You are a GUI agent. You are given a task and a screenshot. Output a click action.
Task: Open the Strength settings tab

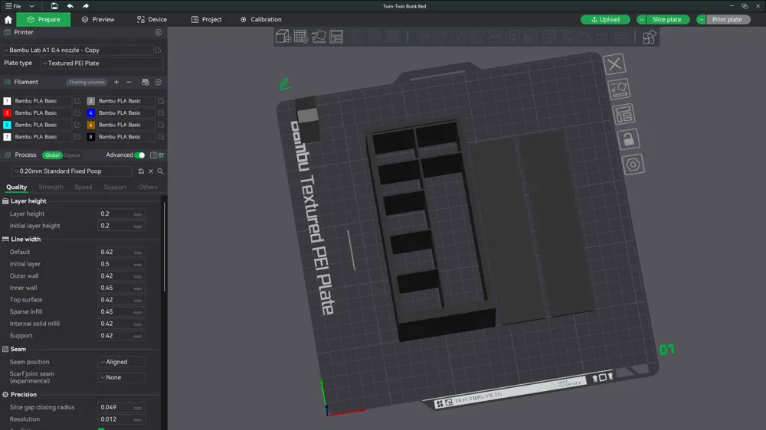[x=51, y=187]
